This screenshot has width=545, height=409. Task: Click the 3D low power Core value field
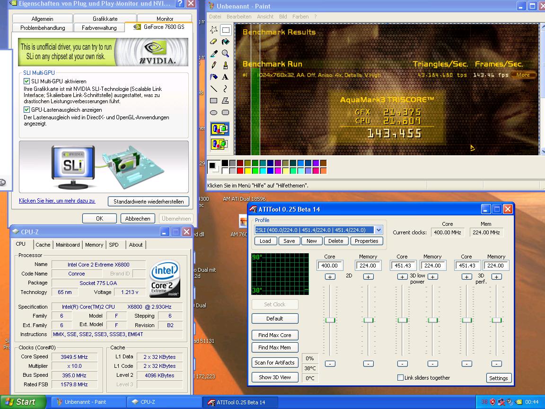click(x=403, y=266)
